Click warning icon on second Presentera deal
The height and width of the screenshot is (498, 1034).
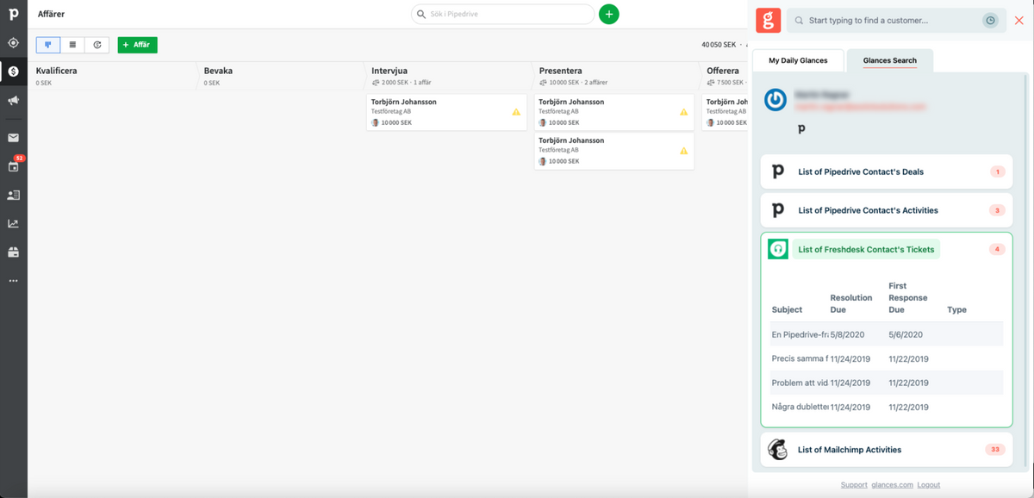coord(683,151)
